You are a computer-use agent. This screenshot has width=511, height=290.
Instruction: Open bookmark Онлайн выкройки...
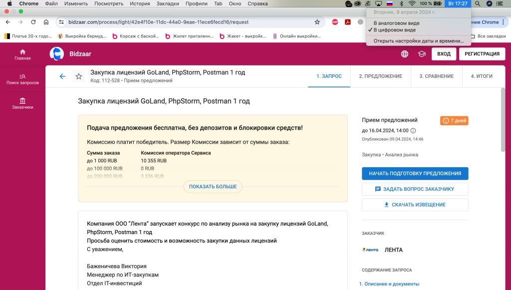point(296,36)
